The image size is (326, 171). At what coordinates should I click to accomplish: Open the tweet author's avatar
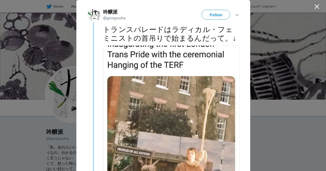click(x=94, y=15)
